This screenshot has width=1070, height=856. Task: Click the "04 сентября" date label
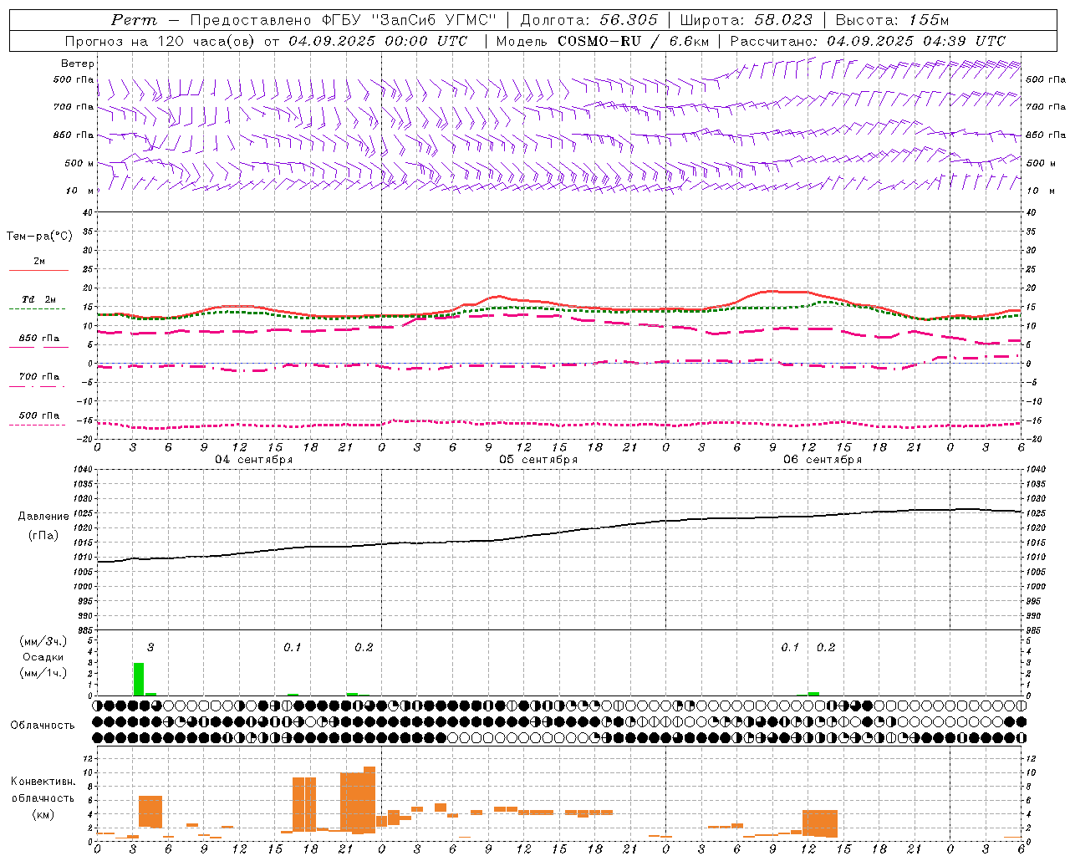click(x=253, y=460)
